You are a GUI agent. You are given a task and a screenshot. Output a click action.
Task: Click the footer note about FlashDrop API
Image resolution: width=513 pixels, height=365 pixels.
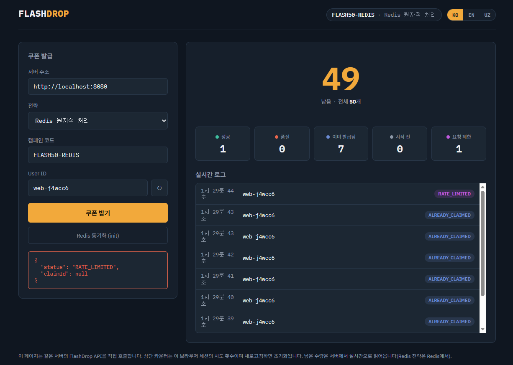[235, 356]
